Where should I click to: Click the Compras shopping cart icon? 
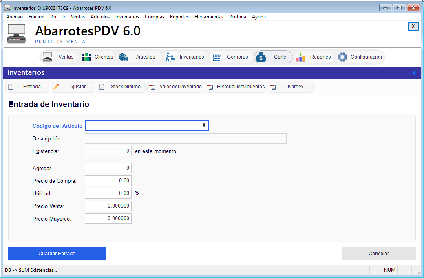[x=216, y=57]
